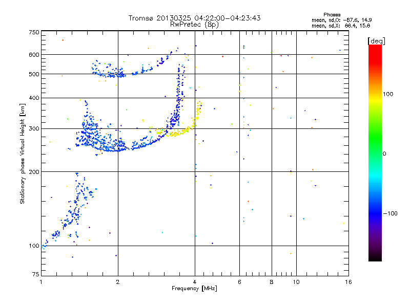Click the 'mean, sd,O: -87.6, 14.9' line
The width and height of the screenshot is (410, 307).
(341, 20)
